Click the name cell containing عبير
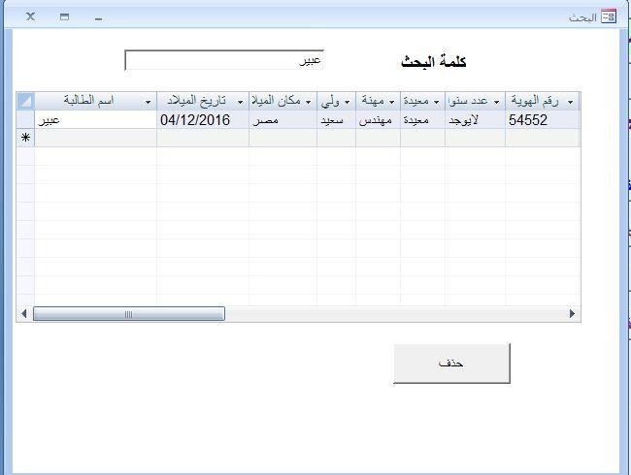 click(96, 120)
